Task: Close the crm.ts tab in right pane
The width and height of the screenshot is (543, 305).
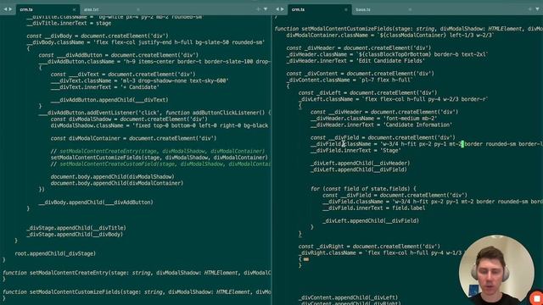Action: pyautogui.click(x=345, y=9)
